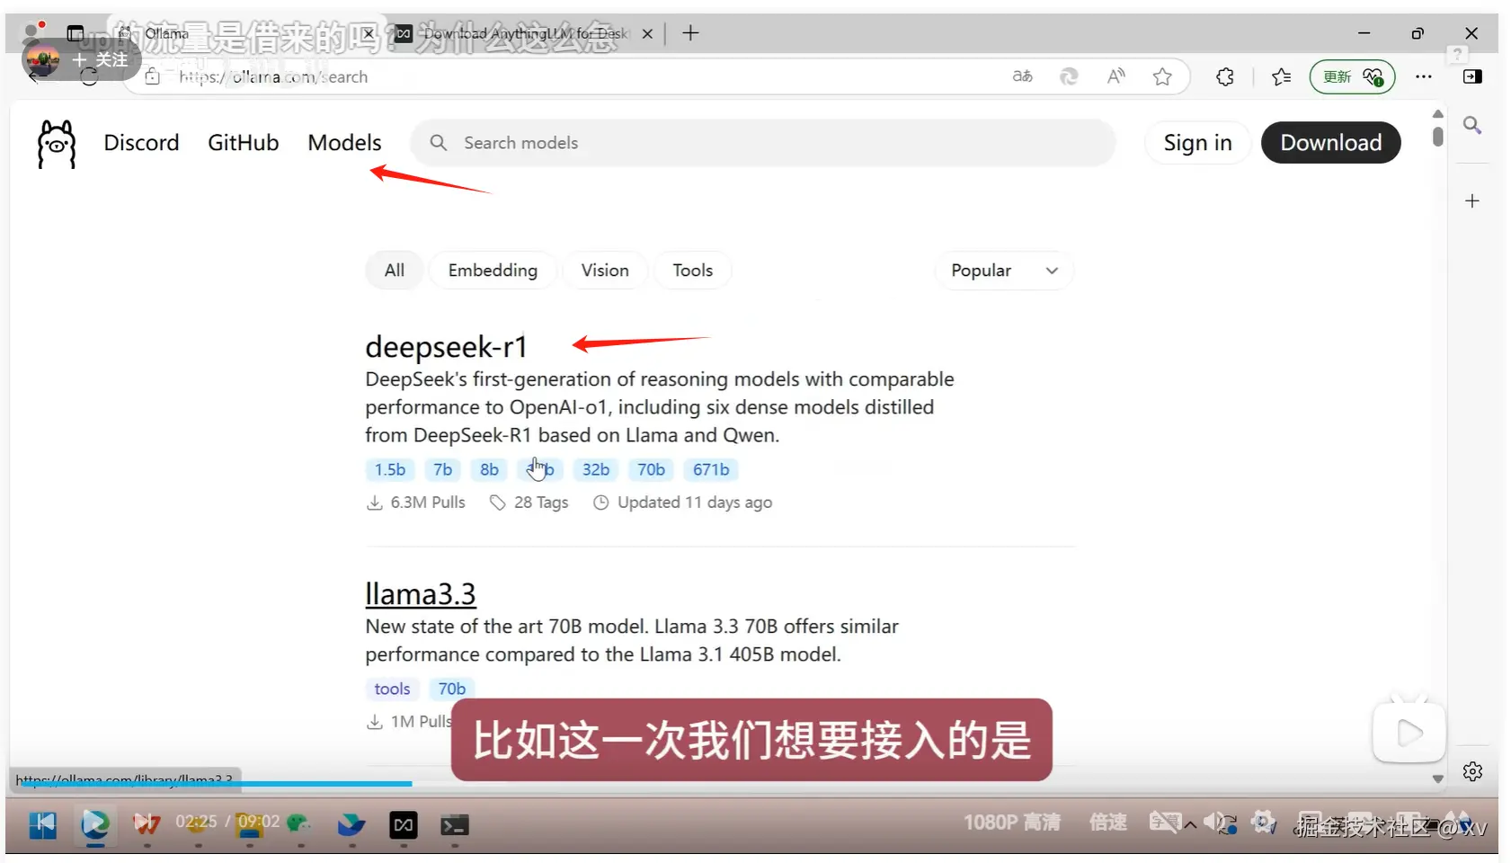Select the deepseek-r1 70b tag
Image resolution: width=1511 pixels, height=863 pixels.
coord(651,470)
